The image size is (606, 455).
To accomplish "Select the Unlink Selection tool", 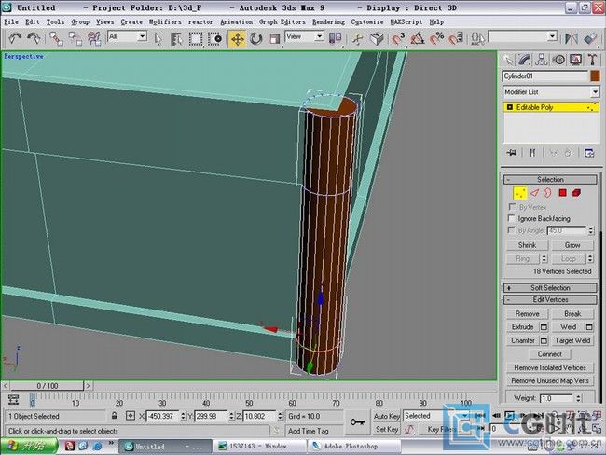I will click(75, 38).
